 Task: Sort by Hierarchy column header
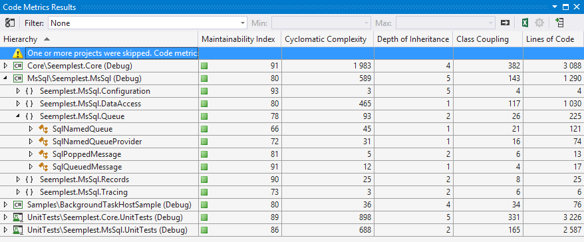(99, 39)
